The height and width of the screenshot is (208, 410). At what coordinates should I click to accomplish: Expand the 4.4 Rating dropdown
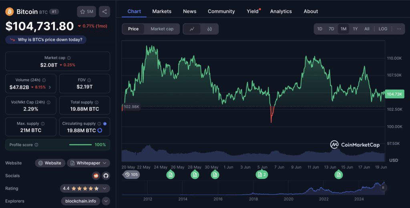85,188
